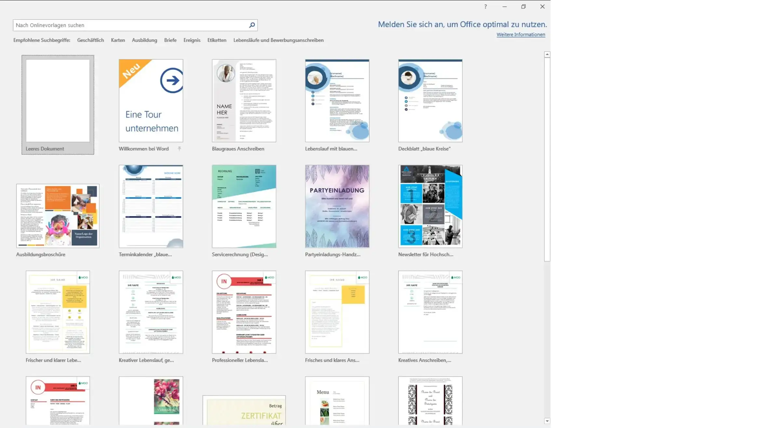
Task: Pin the Willkommen bei Word template
Action: tap(179, 149)
